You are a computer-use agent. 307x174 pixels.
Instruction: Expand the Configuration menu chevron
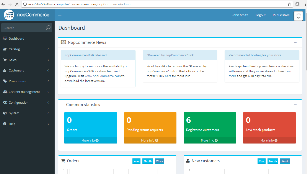48,102
